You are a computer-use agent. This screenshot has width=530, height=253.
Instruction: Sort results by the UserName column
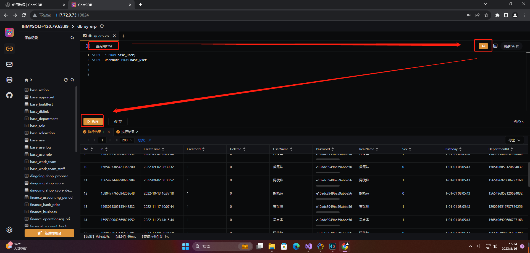(x=291, y=149)
